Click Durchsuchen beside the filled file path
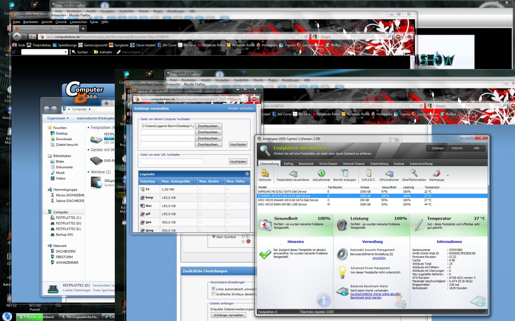The width and height of the screenshot is (515, 321). pyautogui.click(x=208, y=126)
